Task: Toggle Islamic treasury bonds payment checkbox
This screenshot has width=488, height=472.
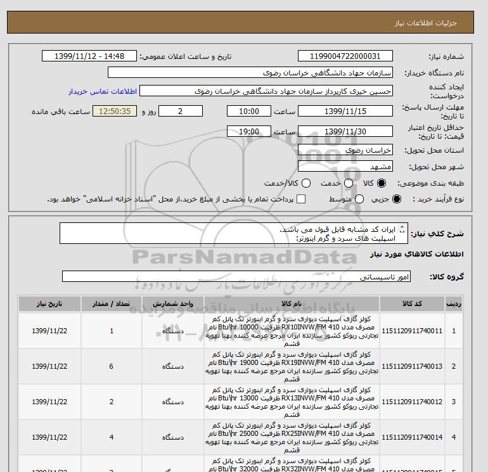Action: 301,199
